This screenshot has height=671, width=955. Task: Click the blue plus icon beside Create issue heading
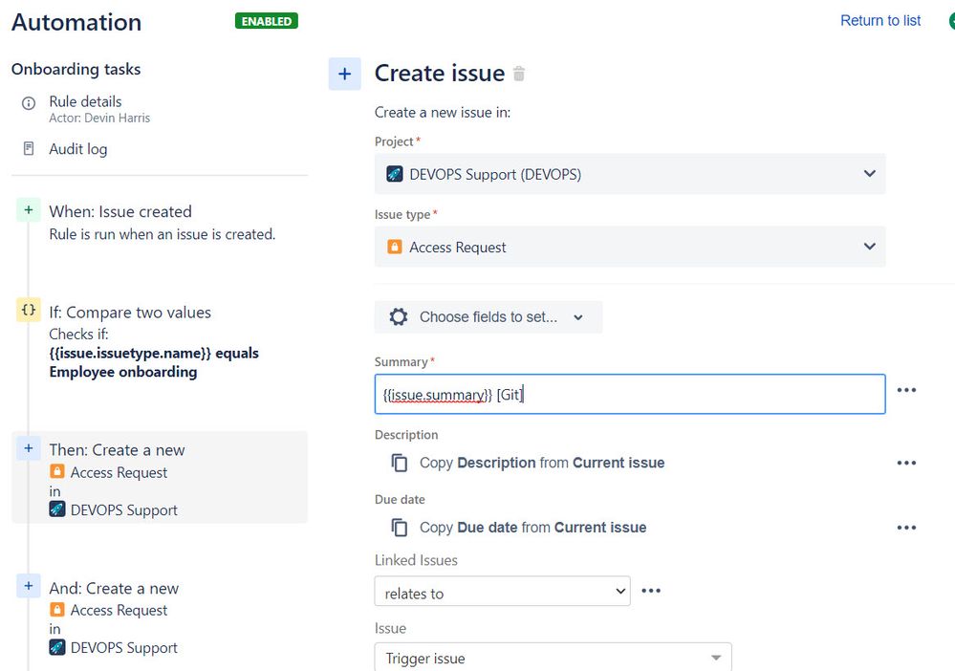(344, 74)
